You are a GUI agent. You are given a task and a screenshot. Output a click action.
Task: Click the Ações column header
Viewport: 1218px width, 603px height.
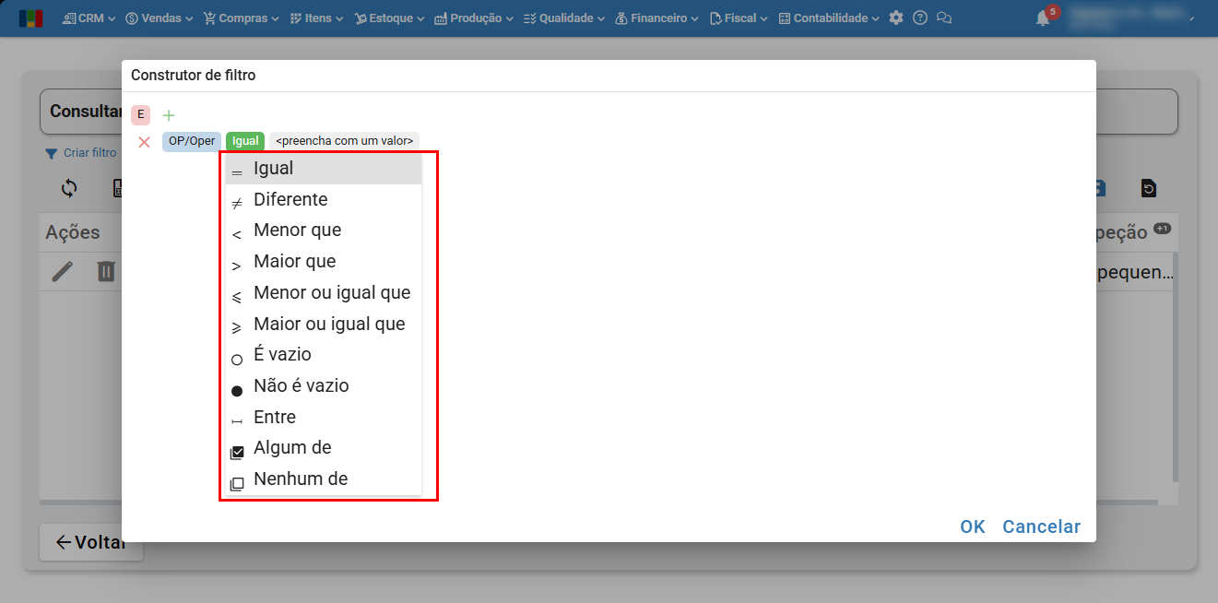click(73, 233)
